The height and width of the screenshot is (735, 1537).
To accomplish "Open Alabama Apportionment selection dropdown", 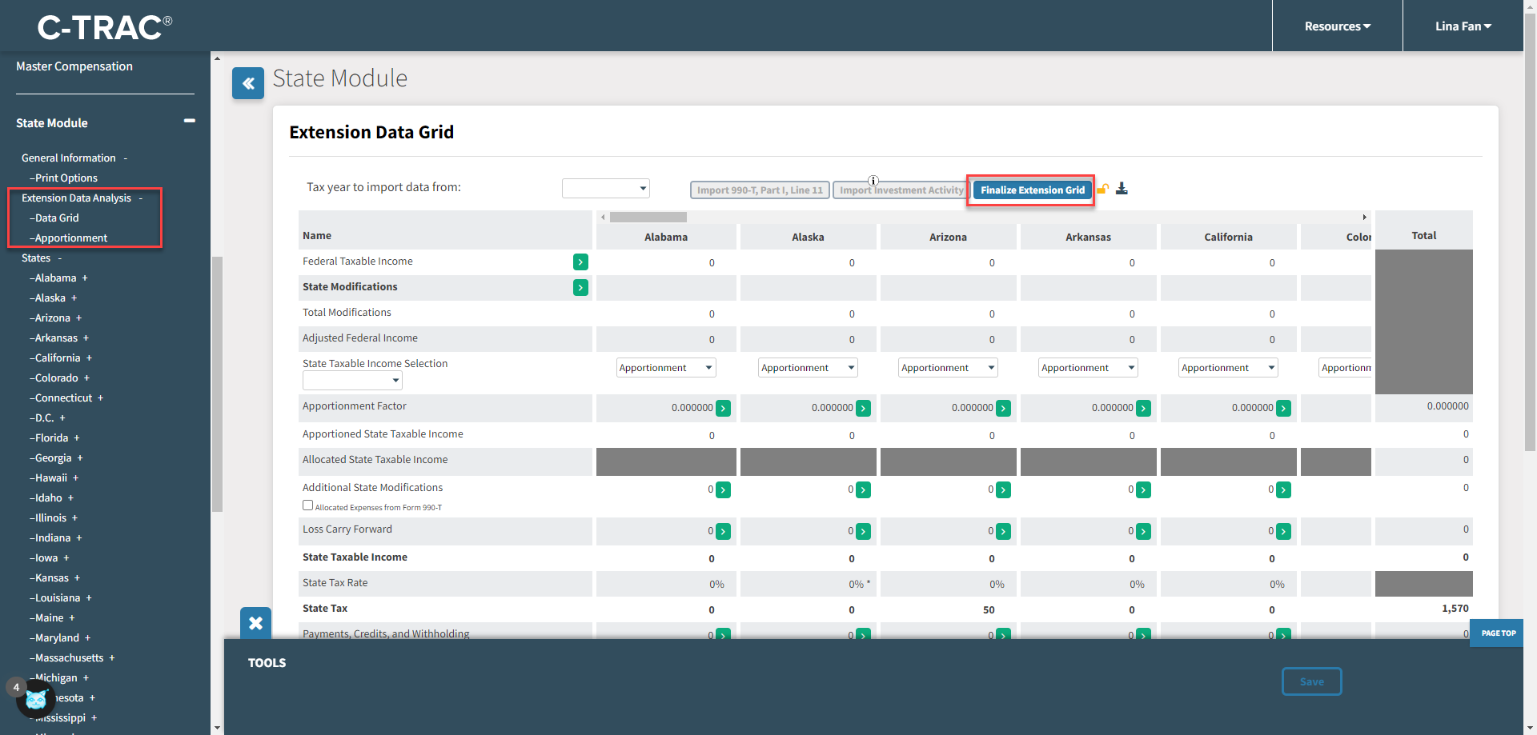I will 665,368.
